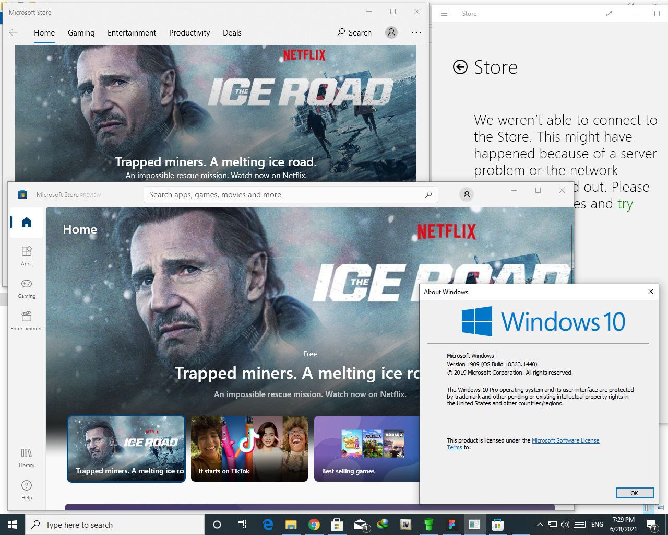668x535 pixels.
Task: Click the account icon in old Microsoft Store window
Action: pos(391,32)
